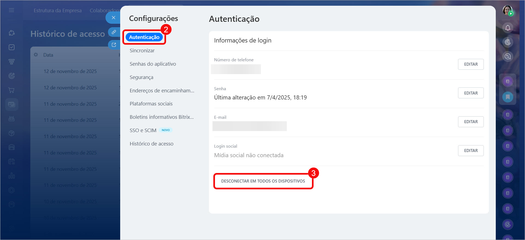
Task: Click the open in new window icon
Action: (x=114, y=45)
